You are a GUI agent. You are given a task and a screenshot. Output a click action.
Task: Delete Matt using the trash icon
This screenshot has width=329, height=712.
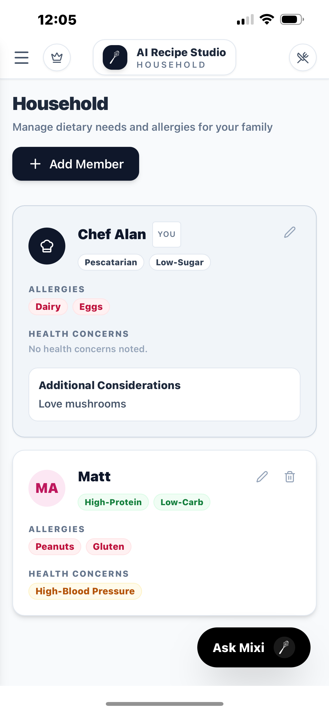289,476
